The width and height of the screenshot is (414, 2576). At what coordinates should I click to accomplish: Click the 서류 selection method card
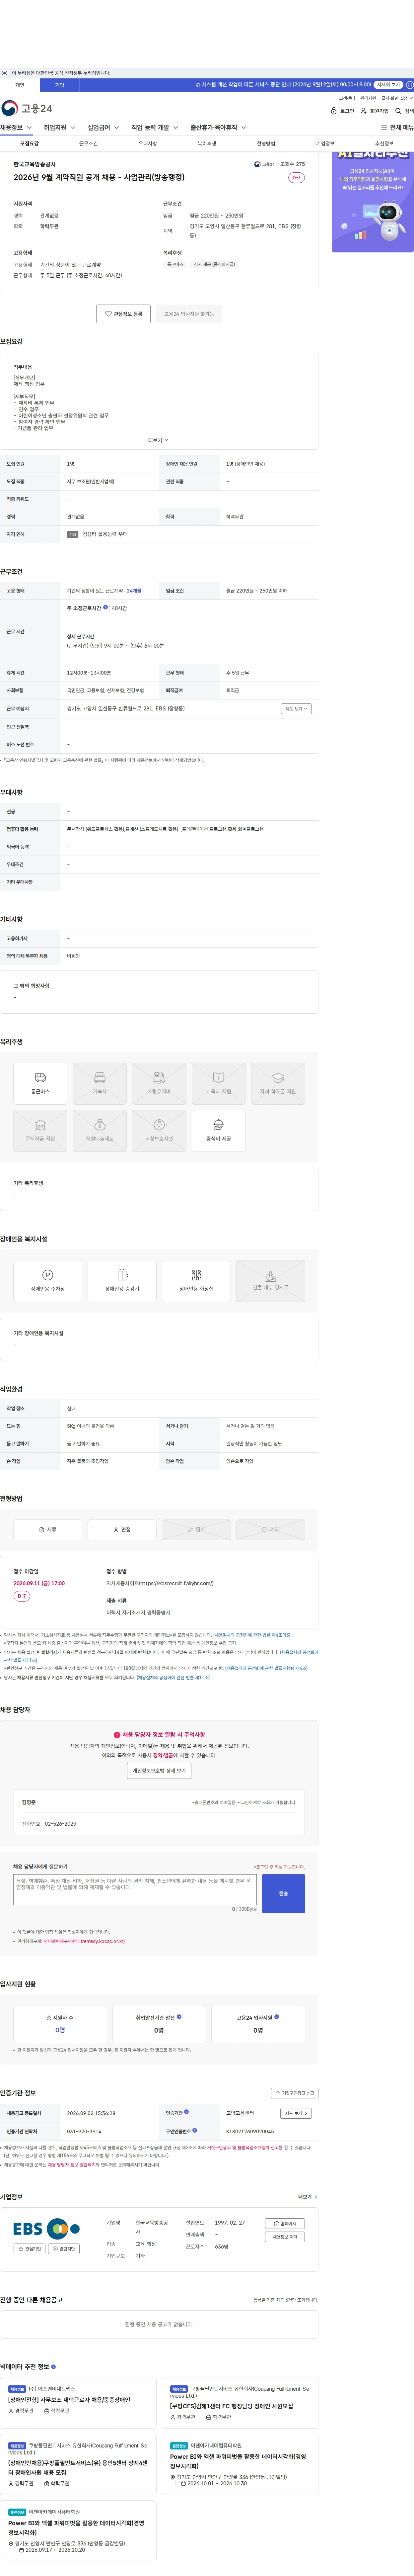[48, 1529]
